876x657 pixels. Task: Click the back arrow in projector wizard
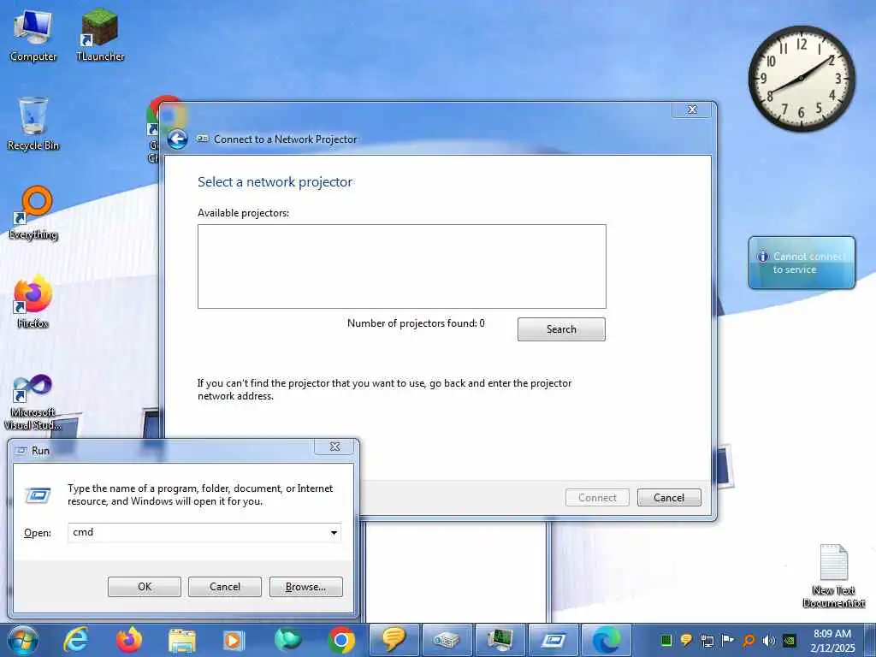point(178,139)
